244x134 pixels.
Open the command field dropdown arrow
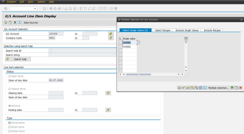click(x=35, y=9)
